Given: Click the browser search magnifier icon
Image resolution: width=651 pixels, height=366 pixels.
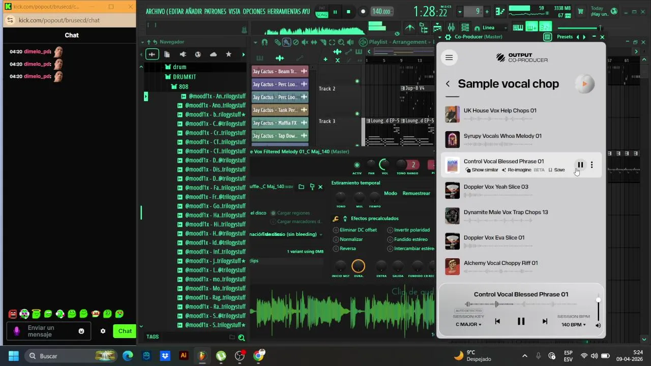Looking at the screenshot, I should pyautogui.click(x=242, y=337).
